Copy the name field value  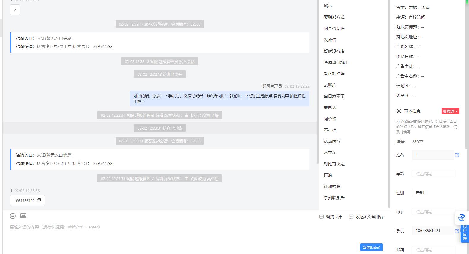(457, 155)
